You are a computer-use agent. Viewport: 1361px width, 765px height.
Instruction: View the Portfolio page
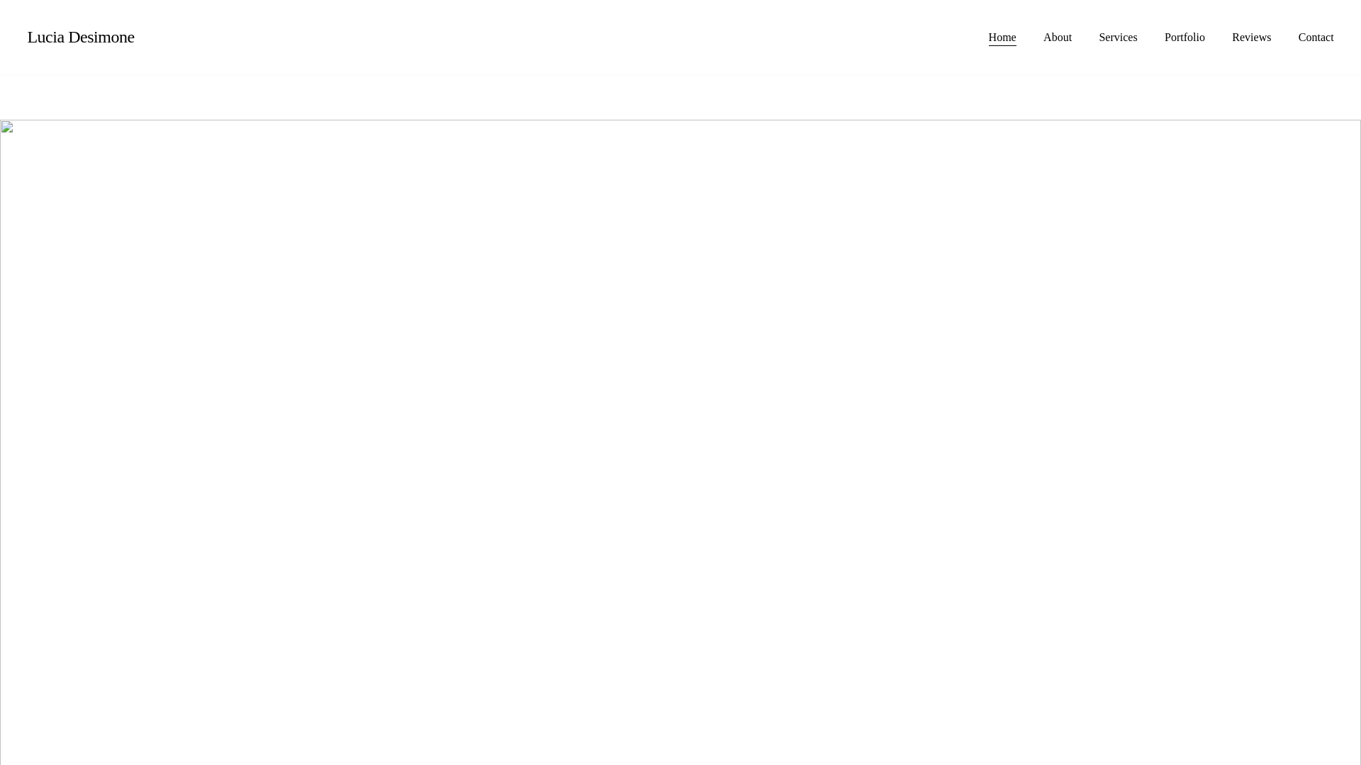tap(1184, 38)
